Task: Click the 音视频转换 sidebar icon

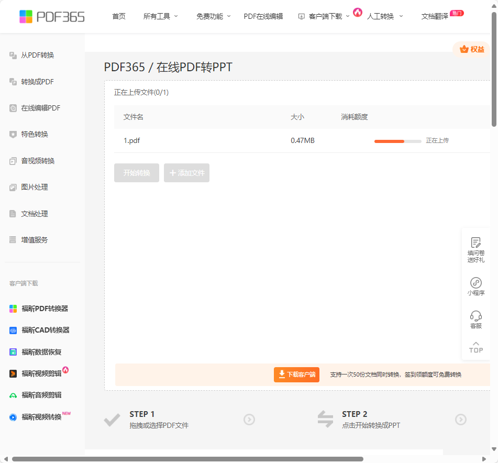Action: [13, 161]
